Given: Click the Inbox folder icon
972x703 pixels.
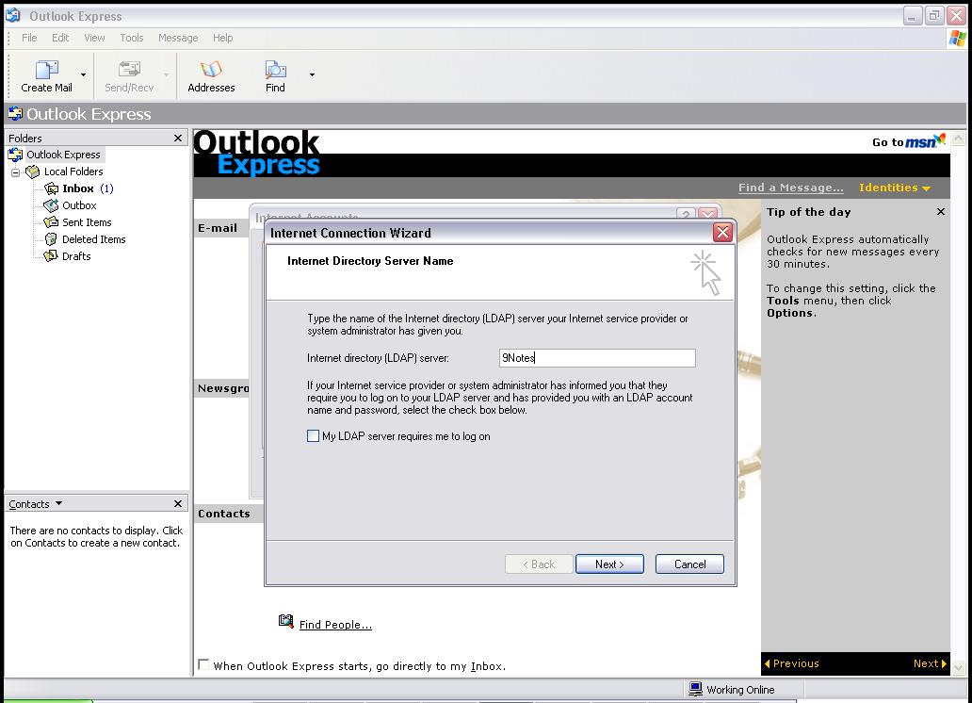Looking at the screenshot, I should (51, 188).
